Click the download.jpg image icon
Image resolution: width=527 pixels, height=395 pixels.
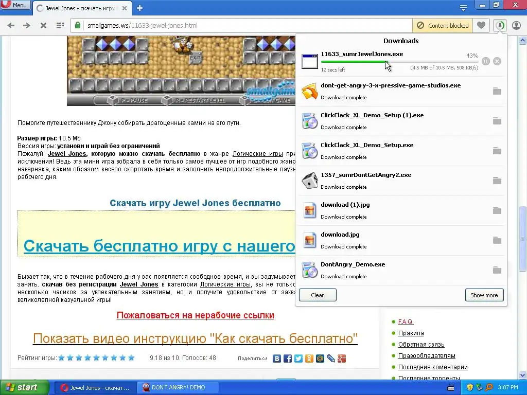pos(309,241)
